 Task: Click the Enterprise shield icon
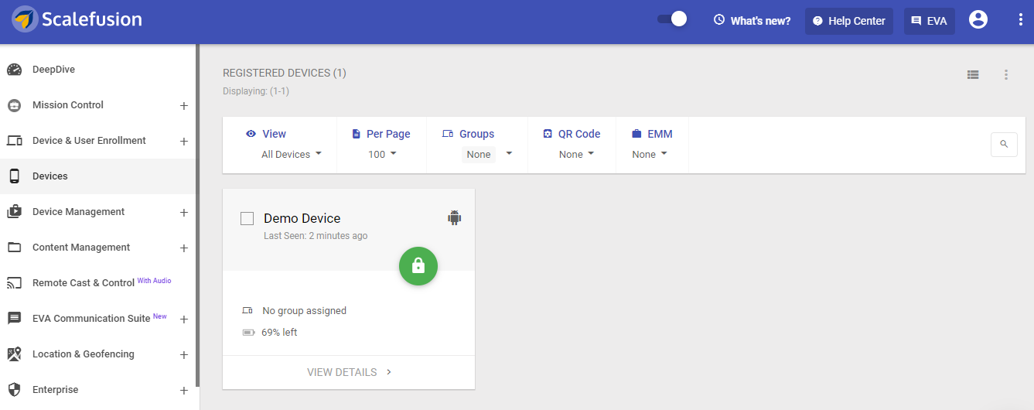click(15, 390)
